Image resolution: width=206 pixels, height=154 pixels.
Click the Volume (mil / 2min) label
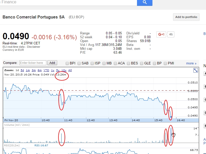(17, 125)
